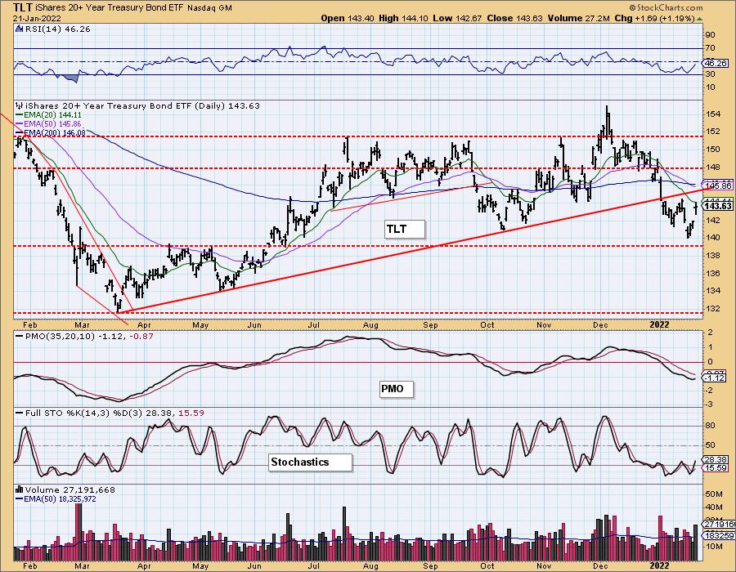Click the PMO annotation box

(397, 389)
